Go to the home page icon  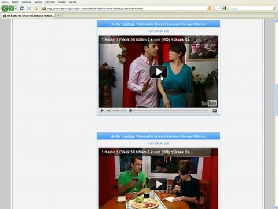(36, 8)
